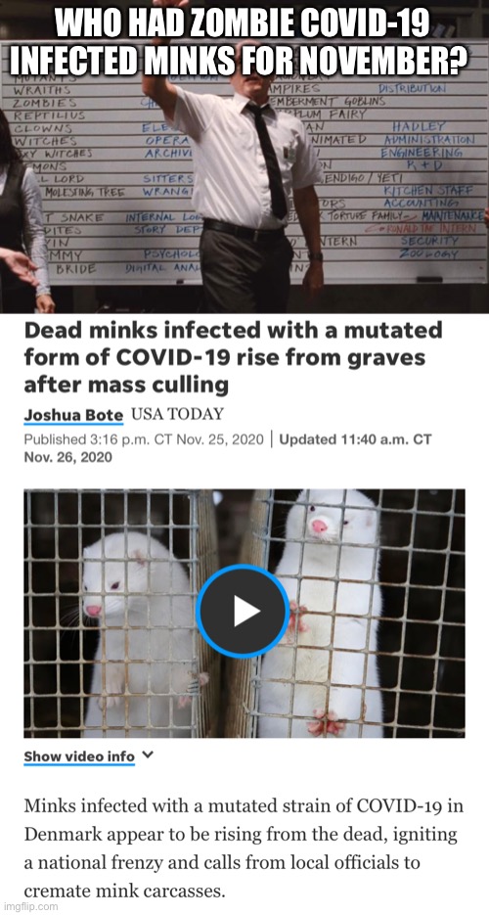Image resolution: width=489 pixels, height=915 pixels.
Task: Open Joshua Bote author link
Action: [73, 416]
